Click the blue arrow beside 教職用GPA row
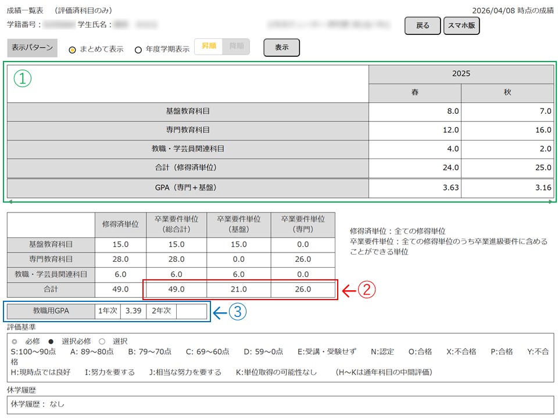The image size is (558, 418). tap(219, 312)
